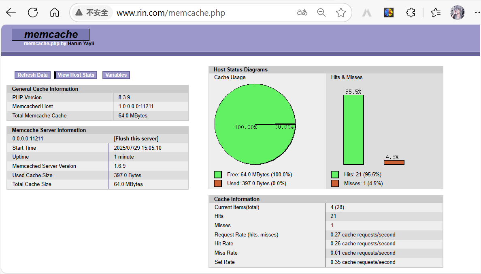Open the colorful brain extension icon
This screenshot has height=274, width=481.
[389, 13]
